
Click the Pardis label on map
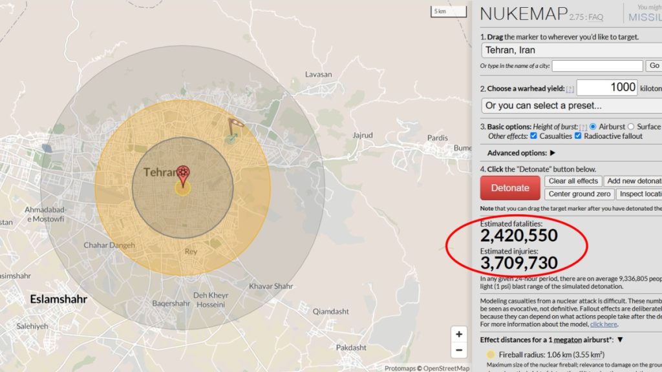point(438,138)
